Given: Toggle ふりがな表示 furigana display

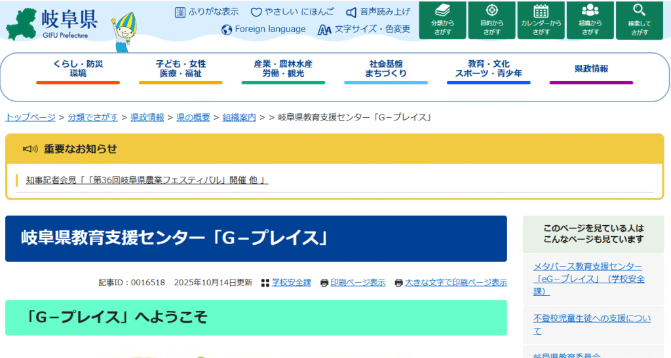Looking at the screenshot, I should click(207, 12).
